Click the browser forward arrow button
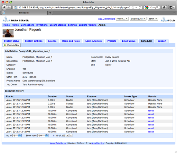177x153 pixels. tap(9, 7)
